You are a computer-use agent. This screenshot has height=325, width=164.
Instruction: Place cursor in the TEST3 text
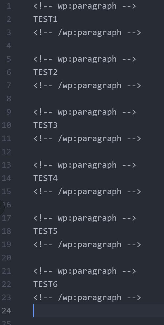click(x=45, y=126)
